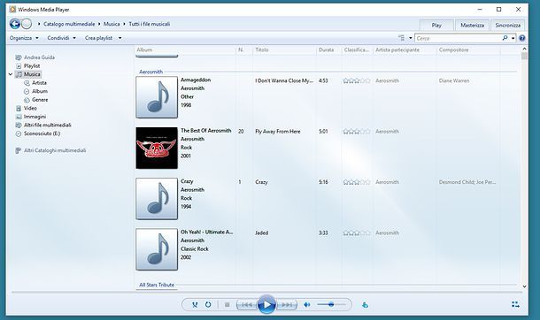Open the Help question mark icon
This screenshot has width=540, height=320.
pyautogui.click(x=522, y=38)
